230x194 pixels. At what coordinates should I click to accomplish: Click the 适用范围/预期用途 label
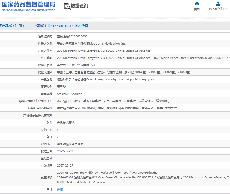tap(40, 108)
